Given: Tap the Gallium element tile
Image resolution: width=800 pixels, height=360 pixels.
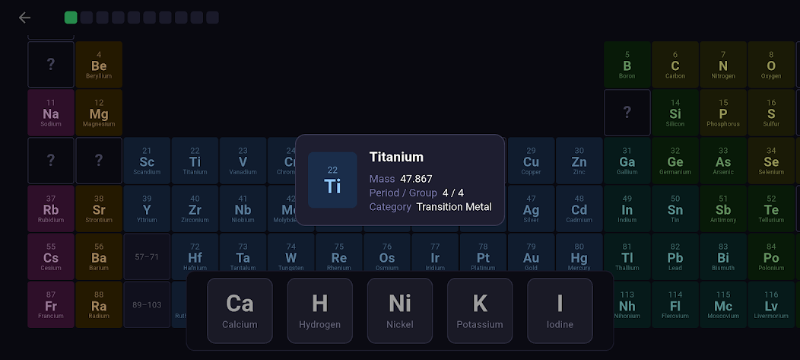Looking at the screenshot, I should (627, 161).
